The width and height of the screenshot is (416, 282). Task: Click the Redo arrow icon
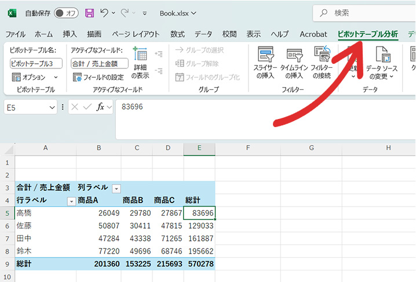(x=125, y=13)
